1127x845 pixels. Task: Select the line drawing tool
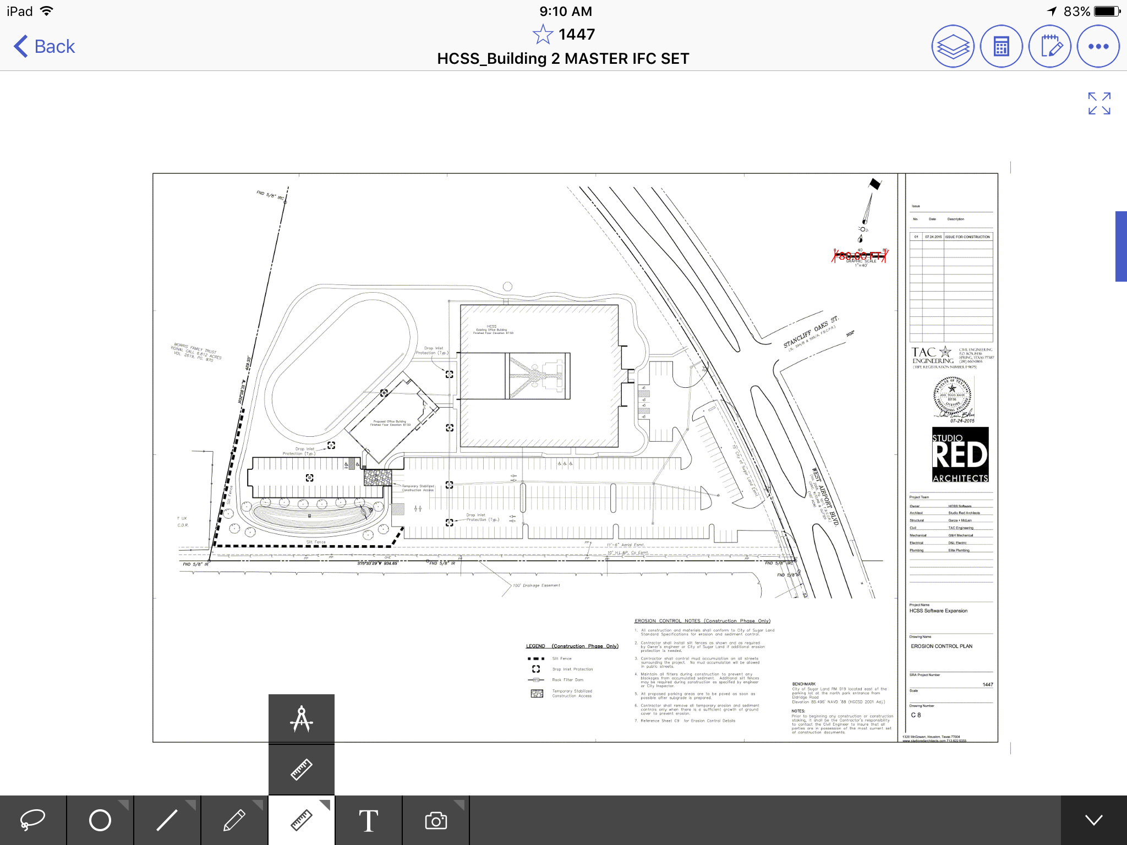click(x=167, y=820)
